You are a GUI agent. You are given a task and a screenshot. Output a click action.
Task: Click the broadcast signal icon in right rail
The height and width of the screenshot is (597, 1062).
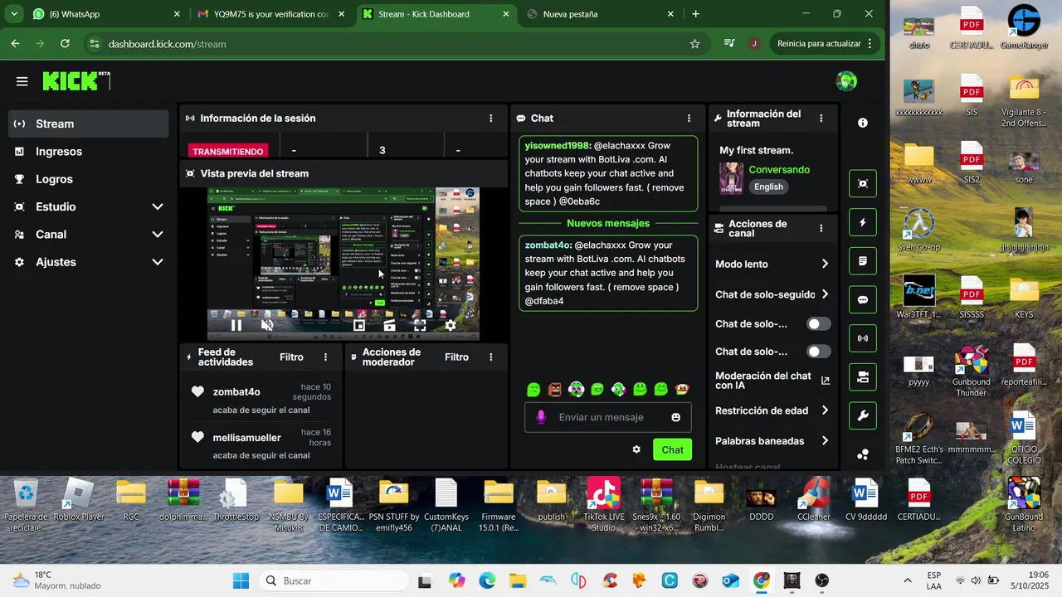[863, 338]
